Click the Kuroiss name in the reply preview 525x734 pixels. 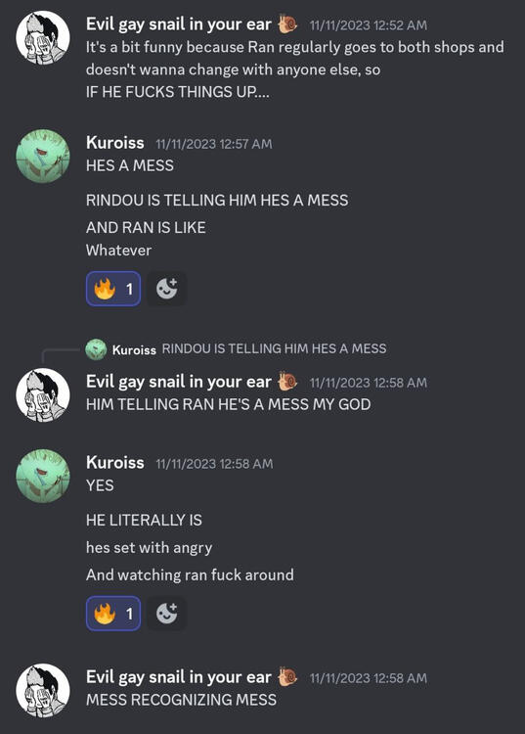134,349
